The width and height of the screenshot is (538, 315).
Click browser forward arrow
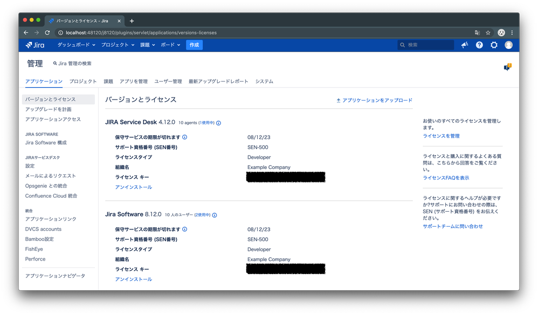coord(37,32)
